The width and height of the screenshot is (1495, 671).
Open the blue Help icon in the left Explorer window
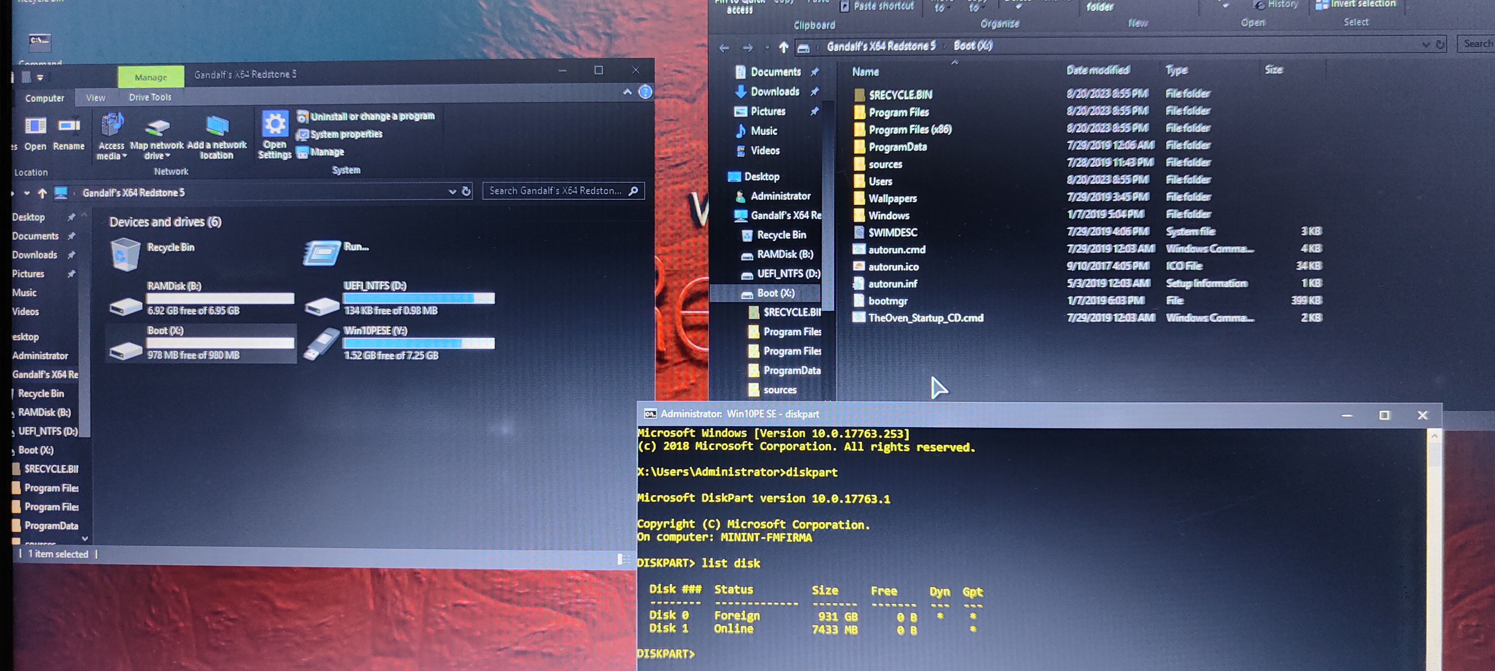(x=645, y=92)
